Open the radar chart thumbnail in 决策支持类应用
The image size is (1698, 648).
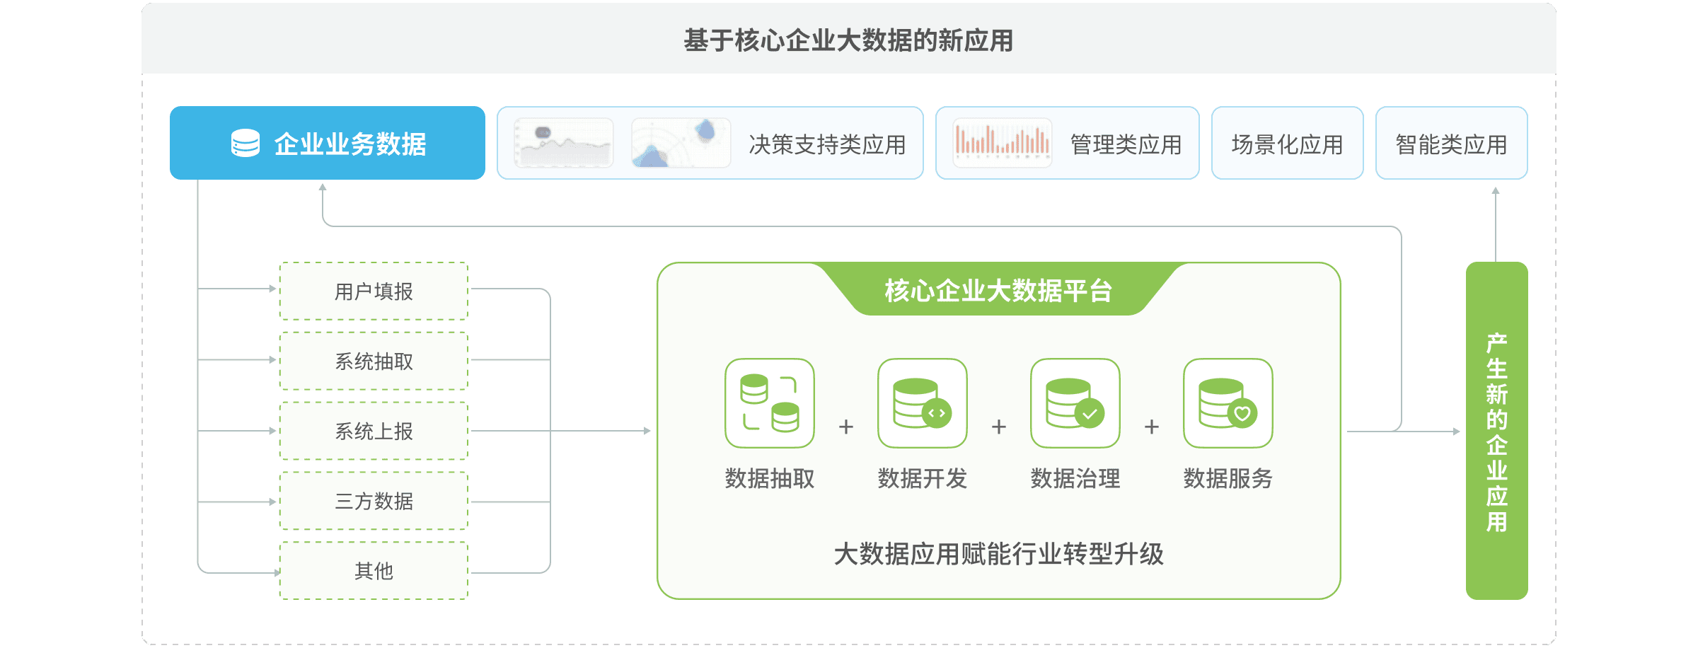(681, 143)
